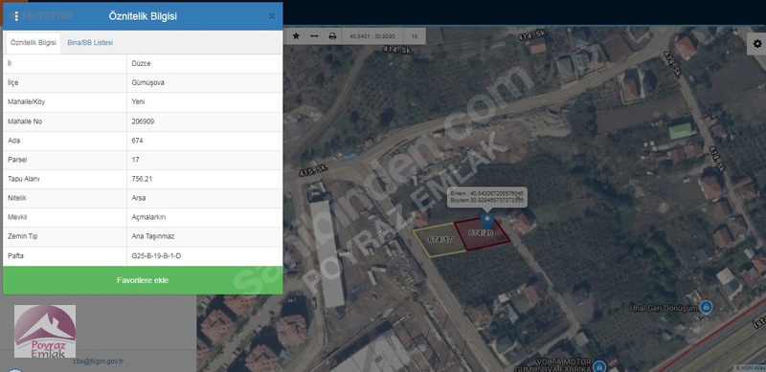Click the blue location pin on parcel 674/20
The height and width of the screenshot is (372, 766).
(x=487, y=221)
